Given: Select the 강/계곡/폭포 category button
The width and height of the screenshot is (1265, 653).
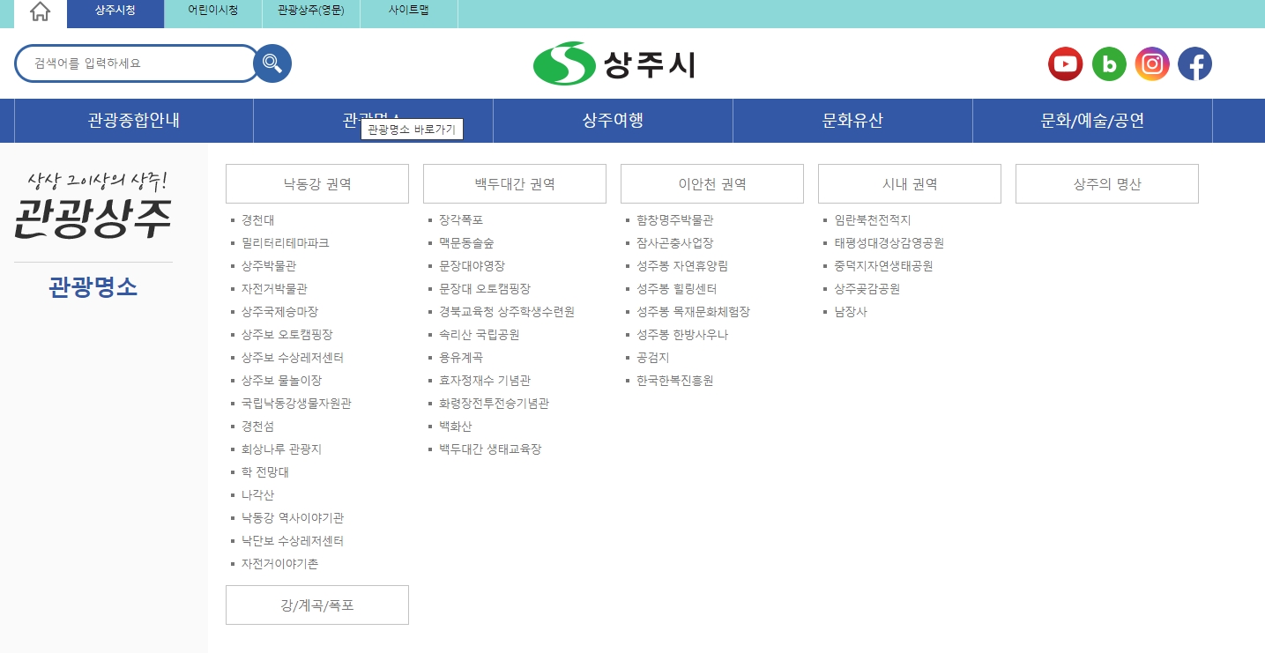Looking at the screenshot, I should (x=317, y=605).
